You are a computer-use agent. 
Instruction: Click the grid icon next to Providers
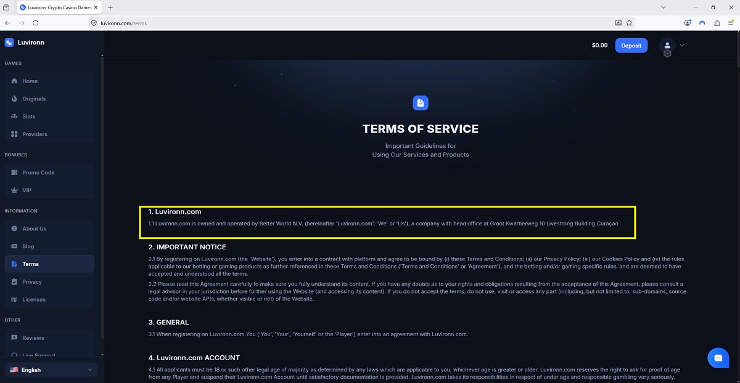coord(15,134)
